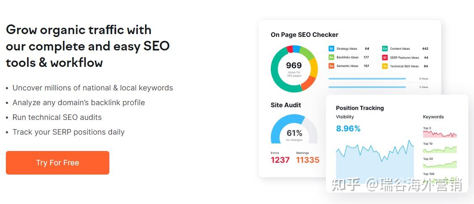The height and width of the screenshot is (204, 474).
Task: Click the Top 10 keywords sparkline
Action: point(440,149)
